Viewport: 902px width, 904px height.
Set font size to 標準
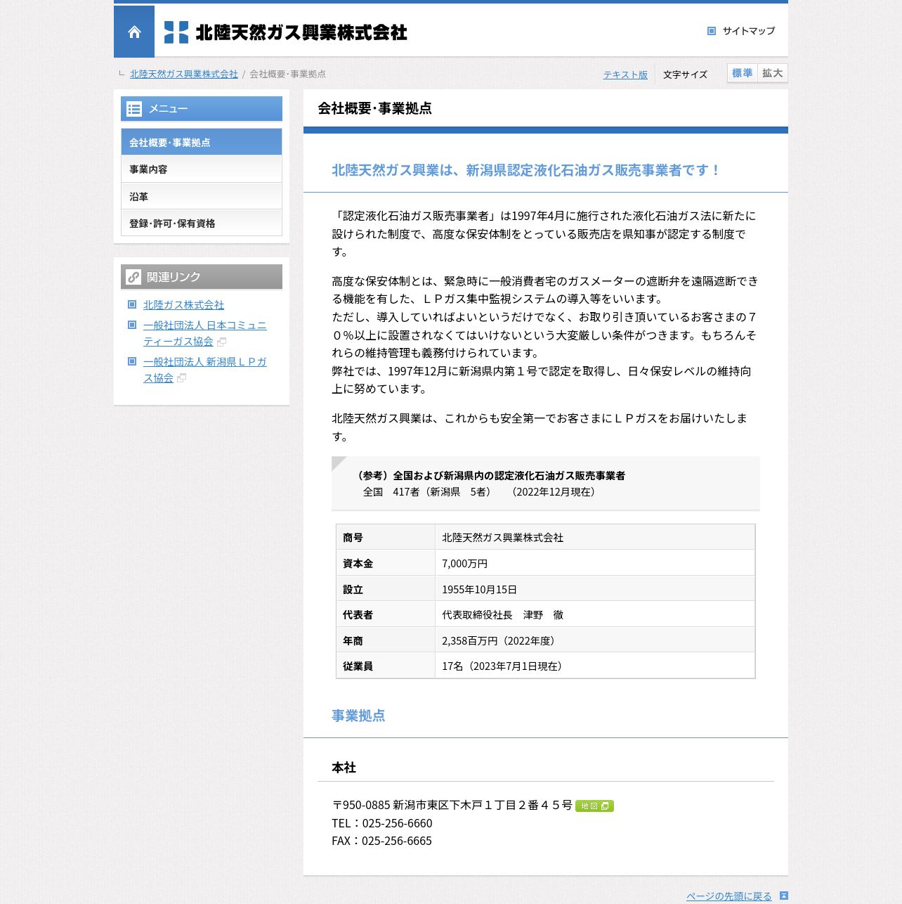click(x=743, y=73)
